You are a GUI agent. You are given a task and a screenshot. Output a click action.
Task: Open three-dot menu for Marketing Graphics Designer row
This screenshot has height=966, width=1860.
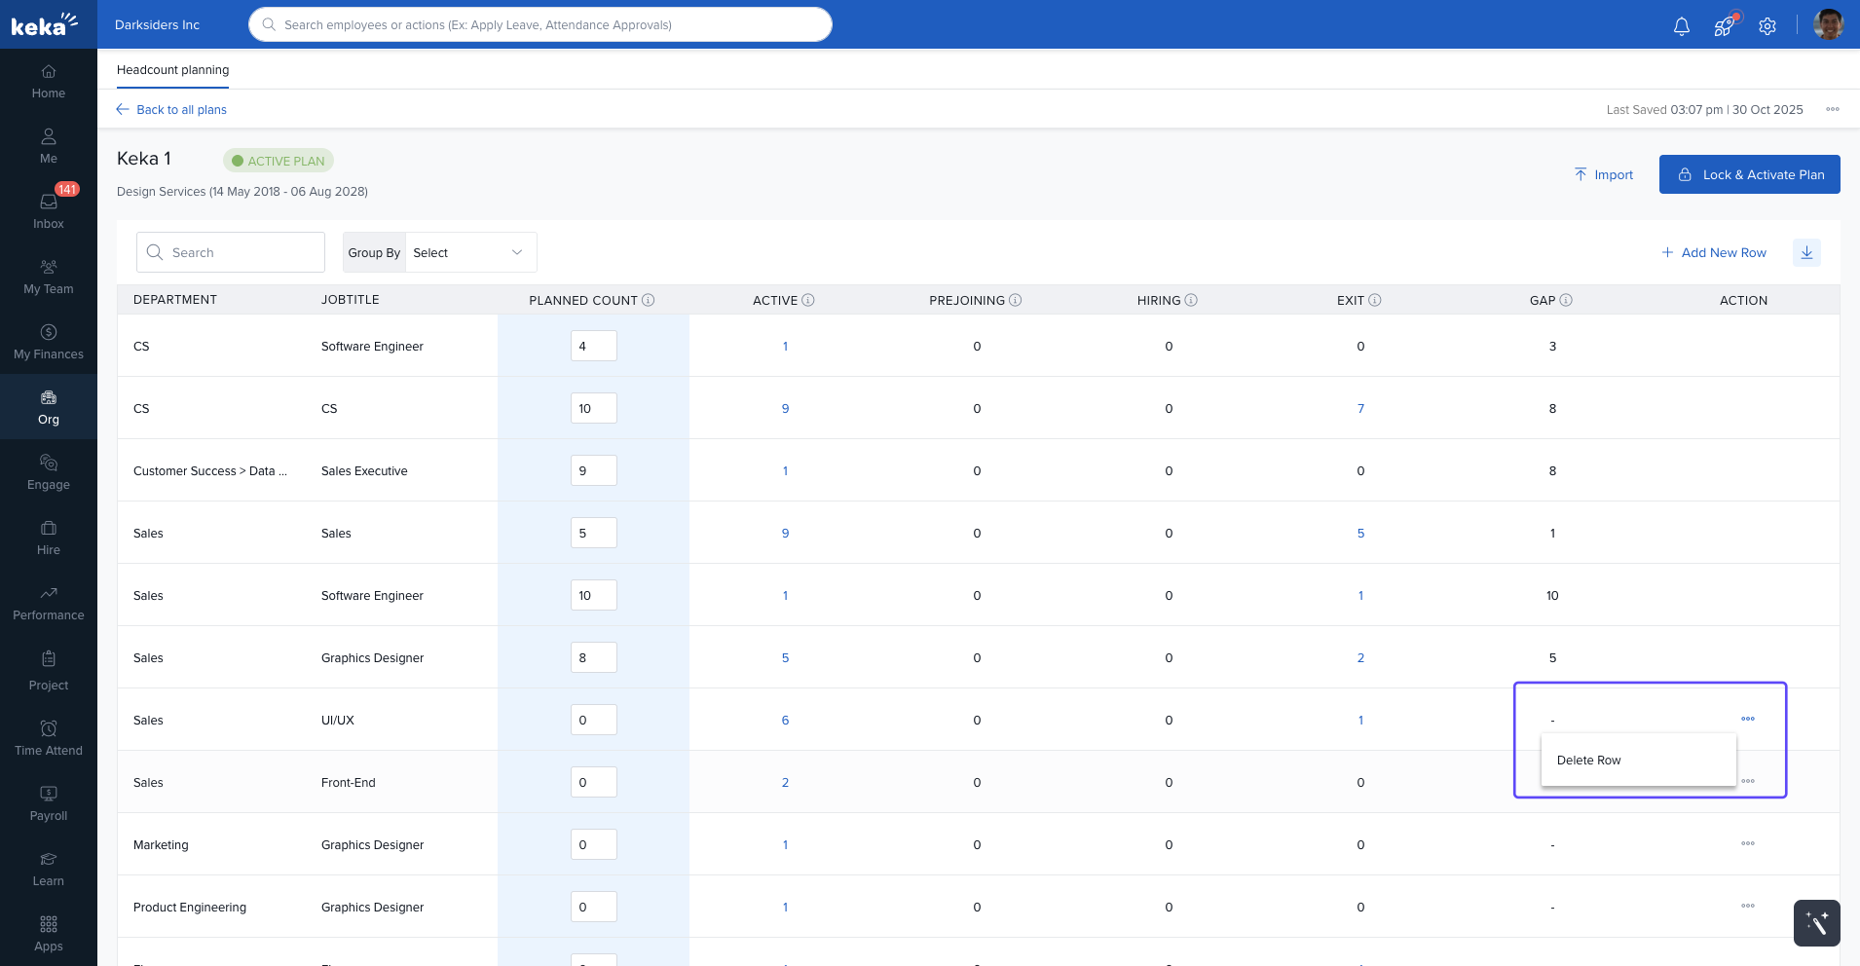pyautogui.click(x=1747, y=844)
